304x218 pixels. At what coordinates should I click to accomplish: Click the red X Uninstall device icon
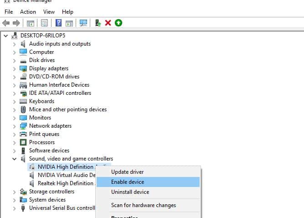tap(108, 23)
